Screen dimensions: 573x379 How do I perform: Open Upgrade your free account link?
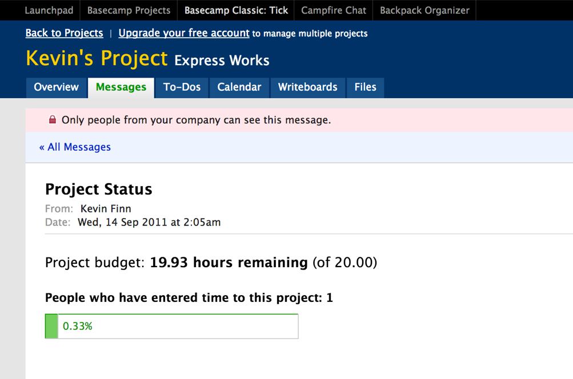(x=183, y=33)
